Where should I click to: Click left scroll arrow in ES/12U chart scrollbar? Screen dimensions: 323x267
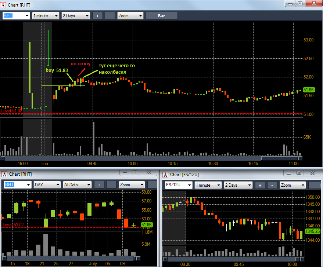(165, 259)
